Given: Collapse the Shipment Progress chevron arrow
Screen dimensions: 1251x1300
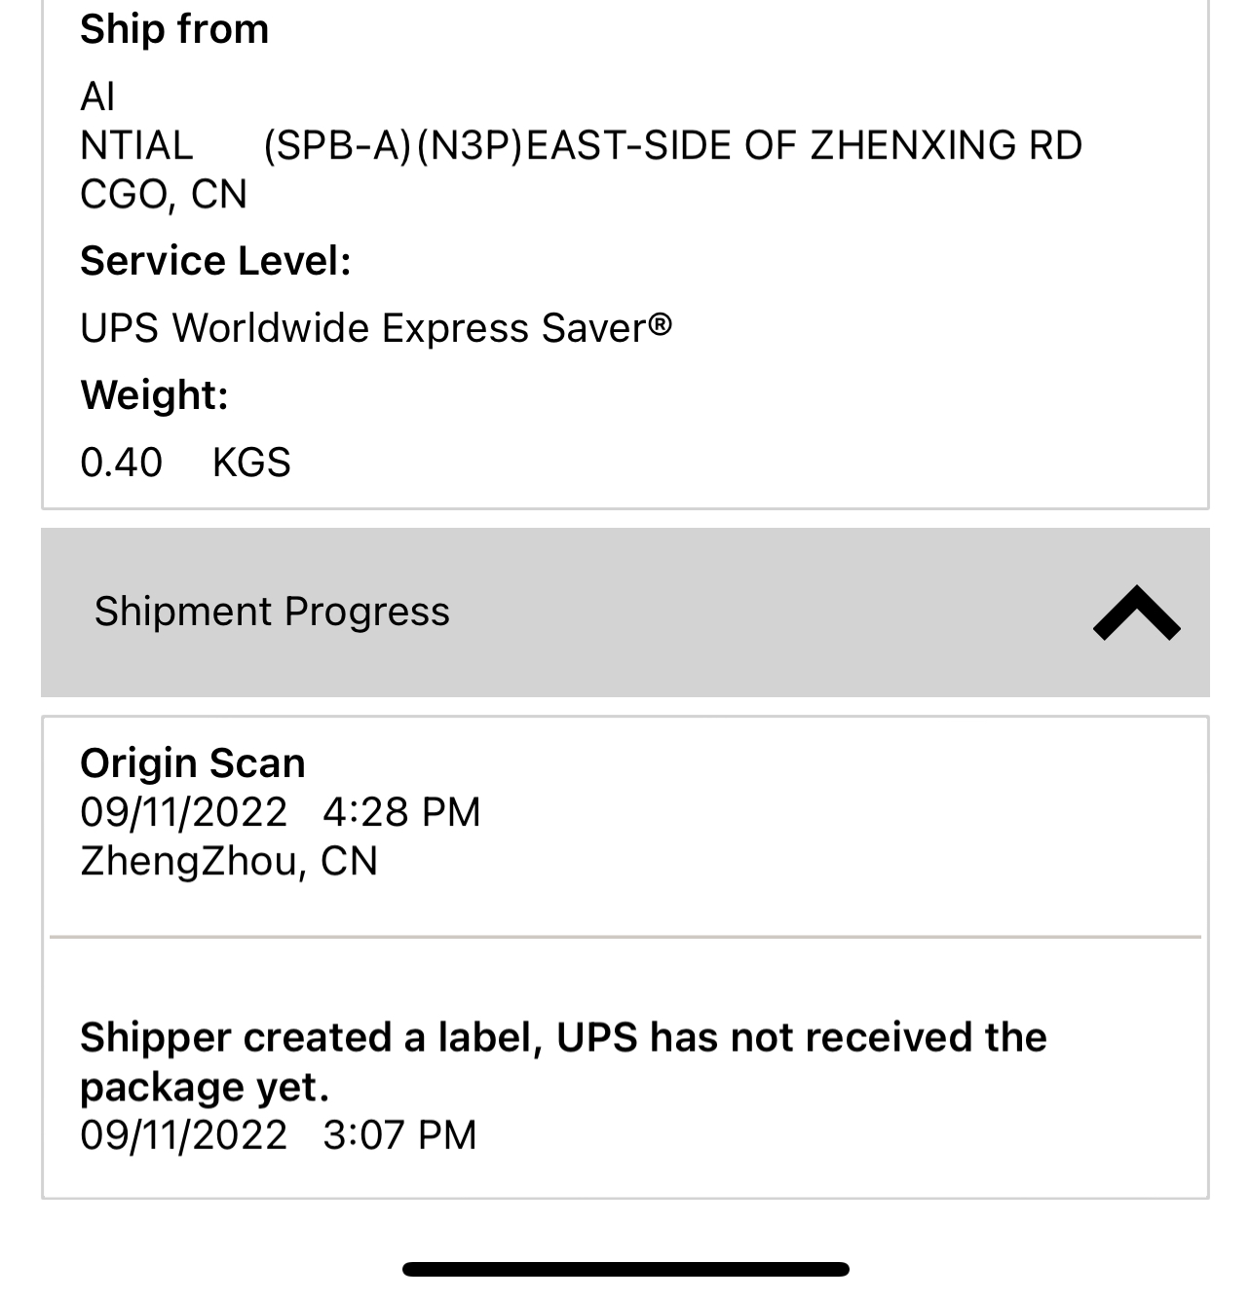Looking at the screenshot, I should [x=1136, y=613].
